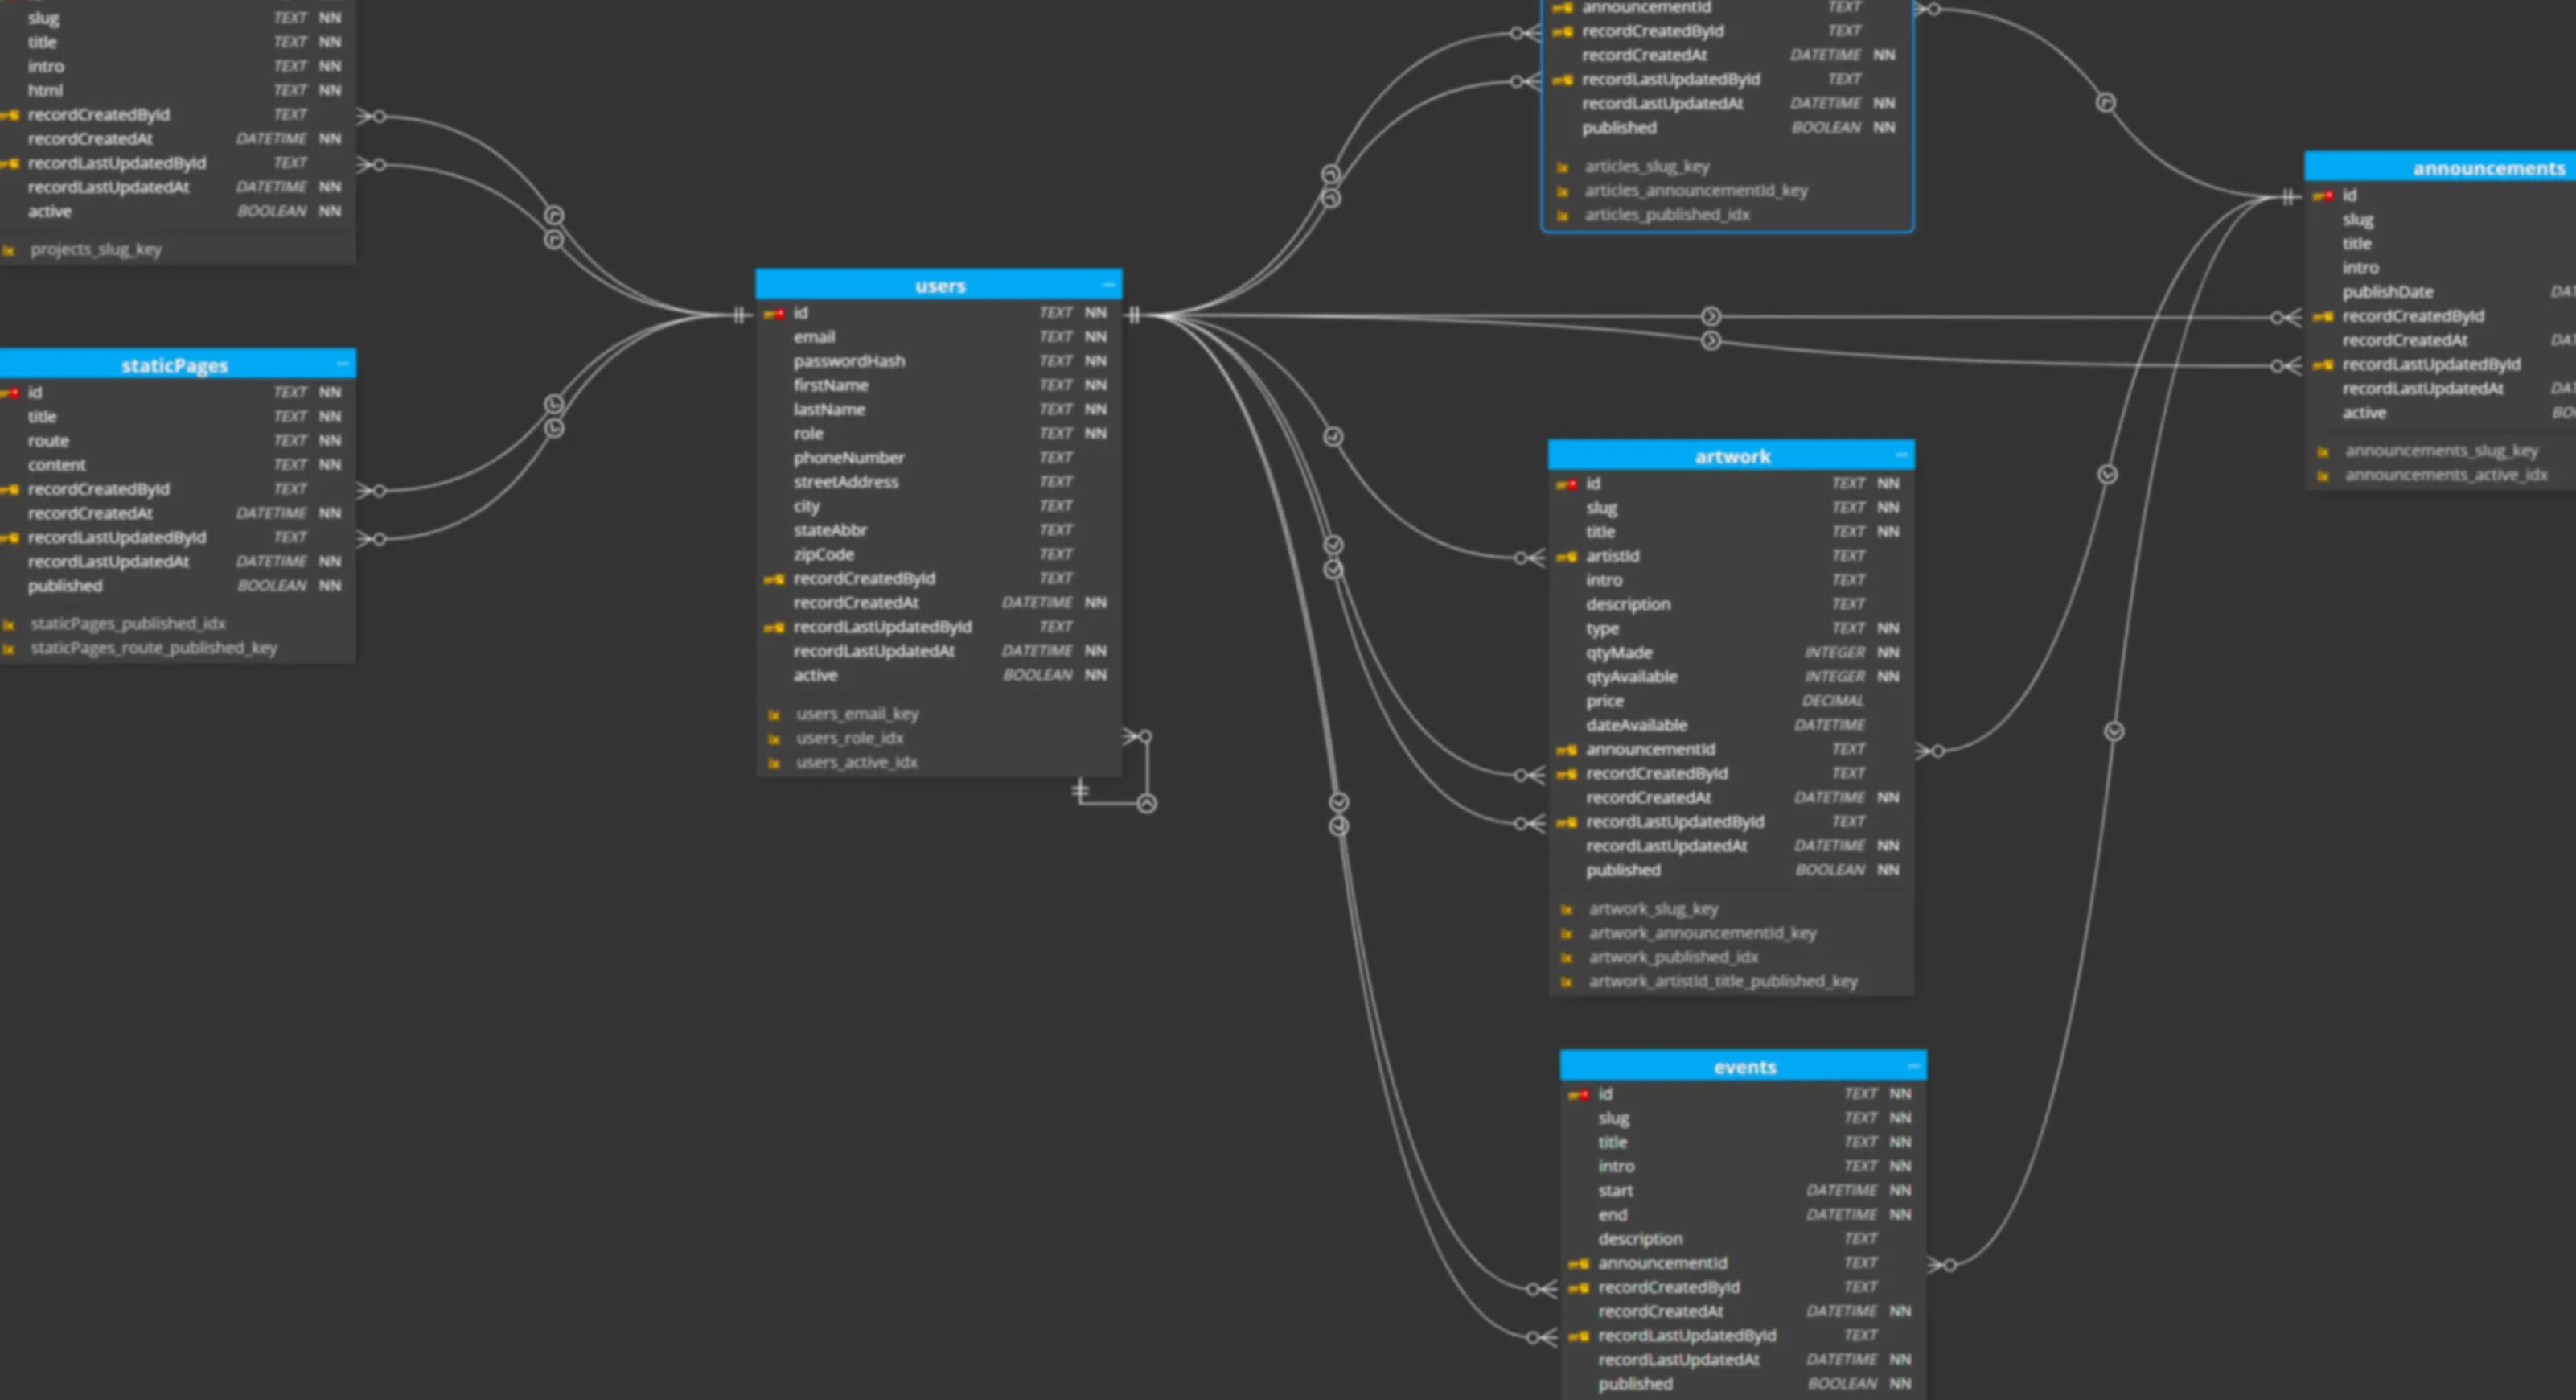The image size is (2576, 1400).
Task: Select the articles_published_idx index entry
Action: tap(1666, 215)
